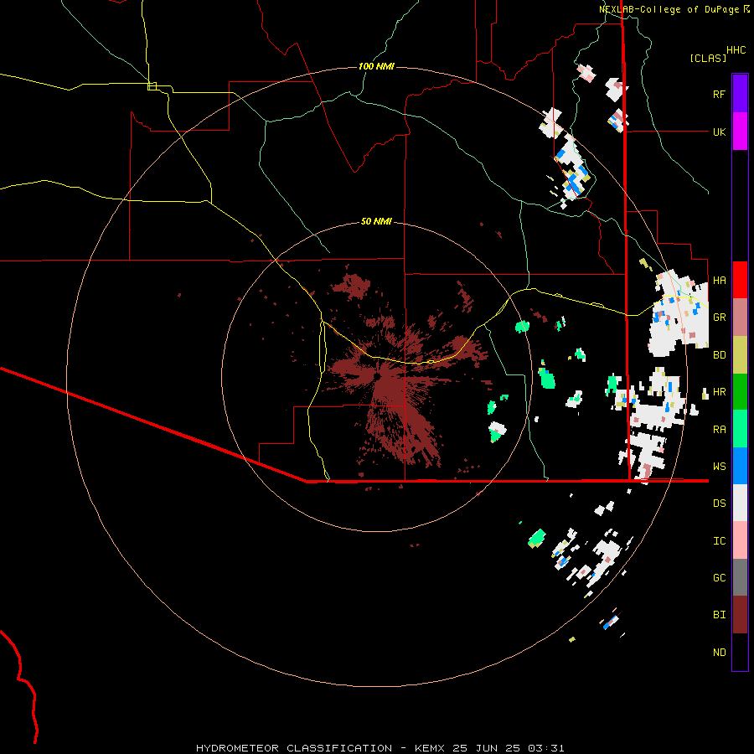Click the DS legend label
The width and height of the screenshot is (754, 754).
point(719,503)
